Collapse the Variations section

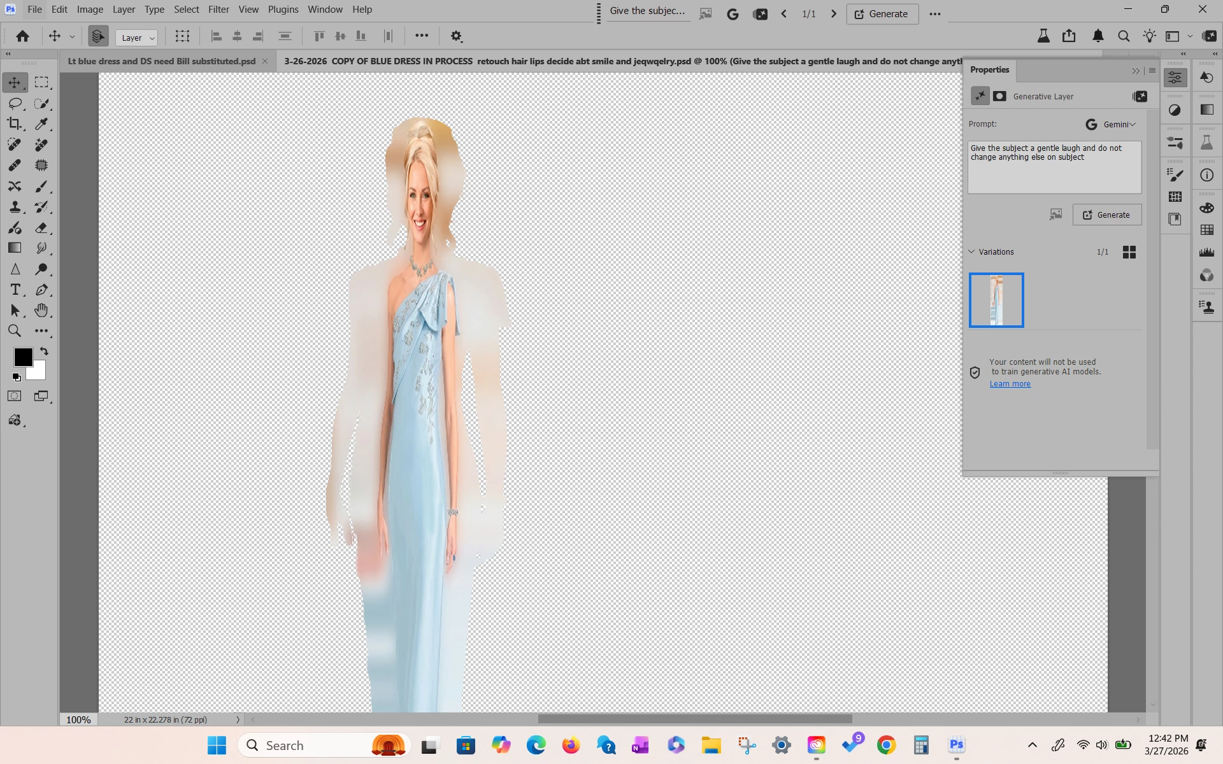[x=972, y=252]
